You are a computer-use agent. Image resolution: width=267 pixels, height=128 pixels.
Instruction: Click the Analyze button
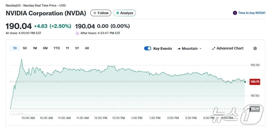(x=125, y=13)
